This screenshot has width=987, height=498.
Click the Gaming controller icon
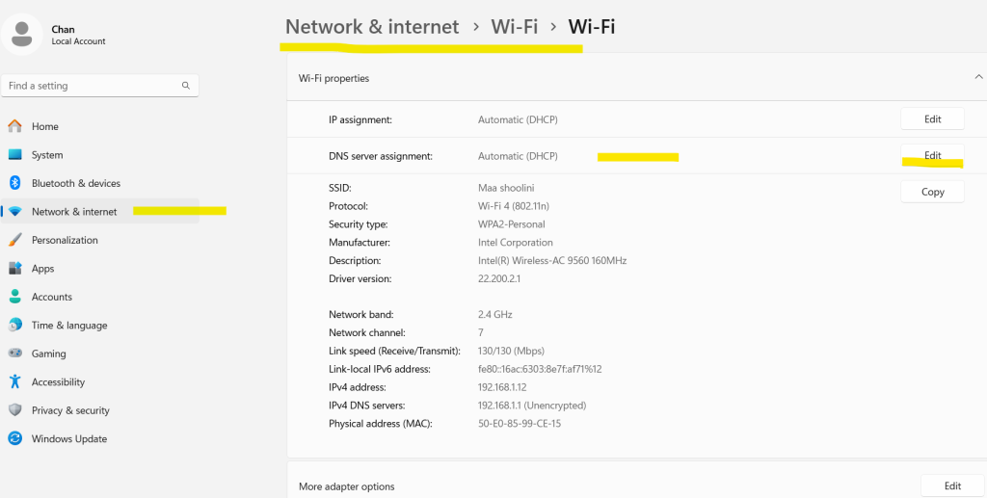(14, 354)
